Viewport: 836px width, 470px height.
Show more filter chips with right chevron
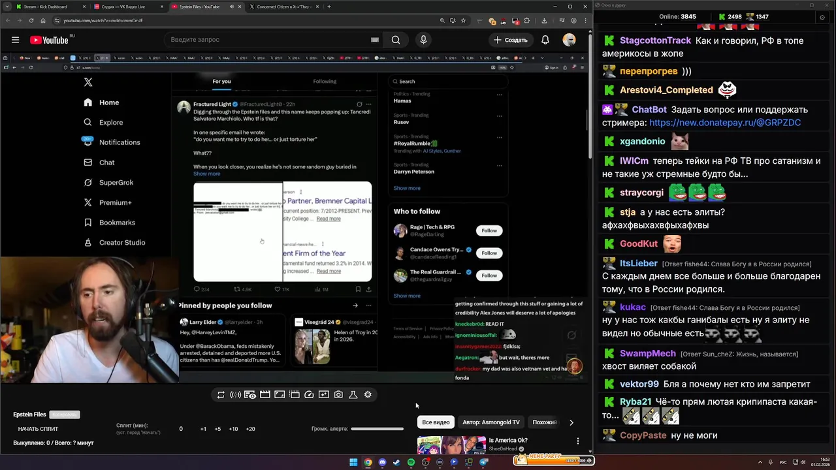click(x=571, y=422)
